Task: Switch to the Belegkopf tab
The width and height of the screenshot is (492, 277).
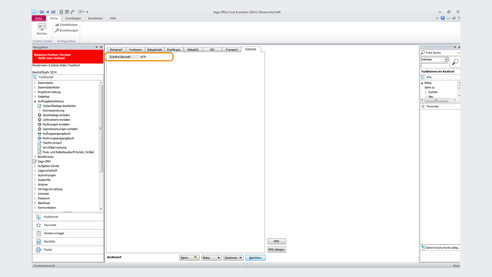Action: point(116,49)
